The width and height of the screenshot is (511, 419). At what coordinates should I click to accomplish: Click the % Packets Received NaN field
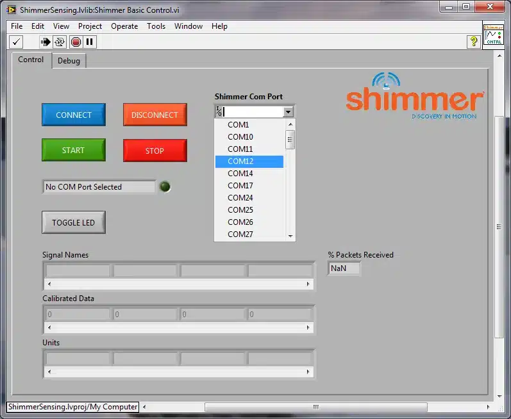[x=344, y=268]
